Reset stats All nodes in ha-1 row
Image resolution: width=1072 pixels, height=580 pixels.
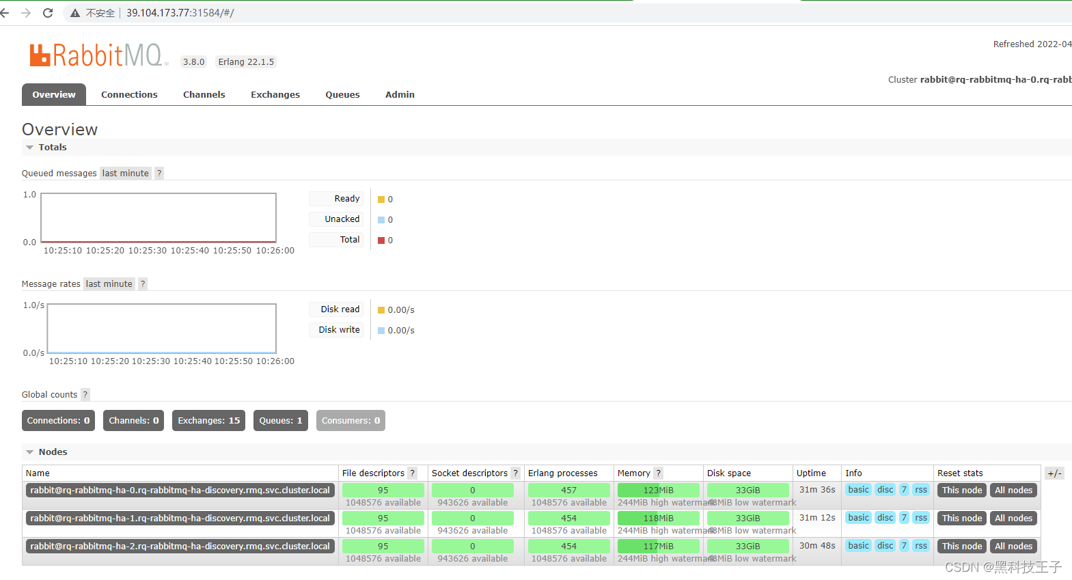tap(1013, 519)
